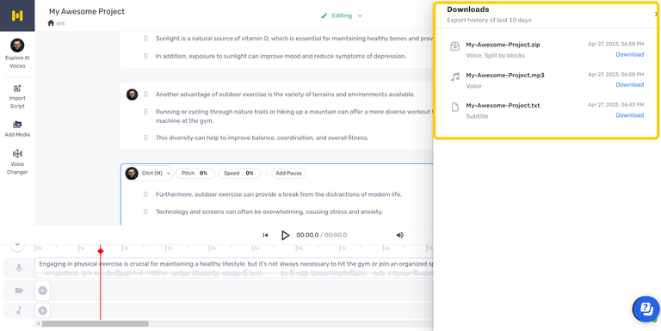
Task: Click the video track camera icon
Action: [19, 290]
